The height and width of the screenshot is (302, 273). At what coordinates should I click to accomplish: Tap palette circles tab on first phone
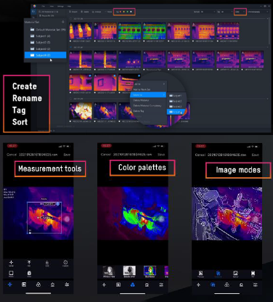coord(38,285)
